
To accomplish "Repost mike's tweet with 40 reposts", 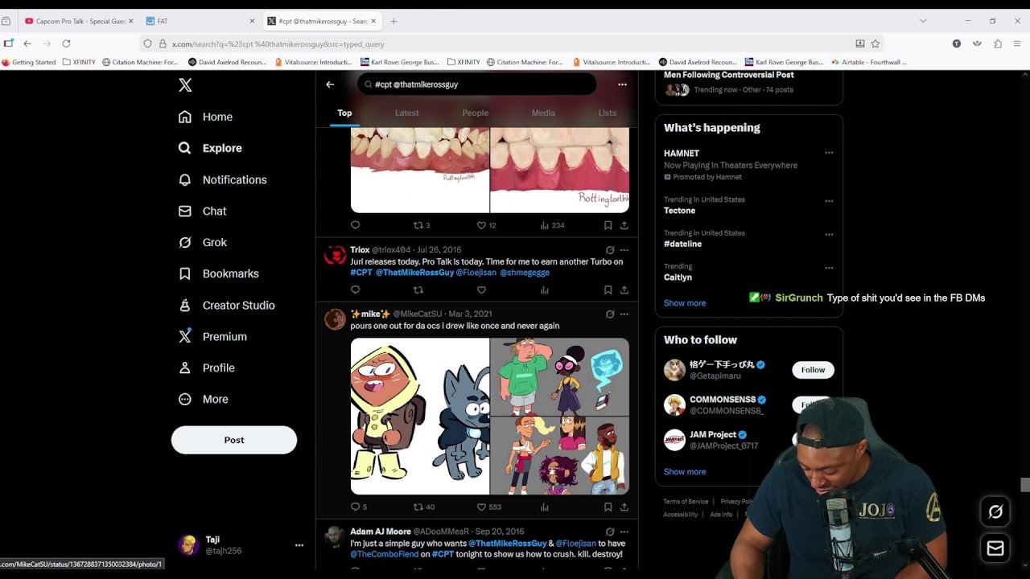I will pos(424,507).
